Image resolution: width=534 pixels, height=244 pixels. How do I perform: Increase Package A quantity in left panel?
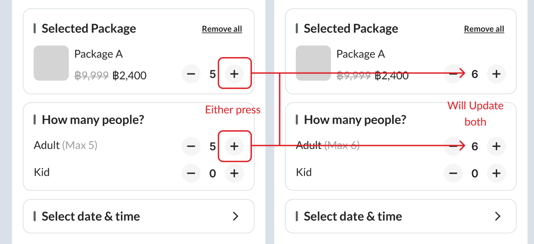[x=234, y=74]
